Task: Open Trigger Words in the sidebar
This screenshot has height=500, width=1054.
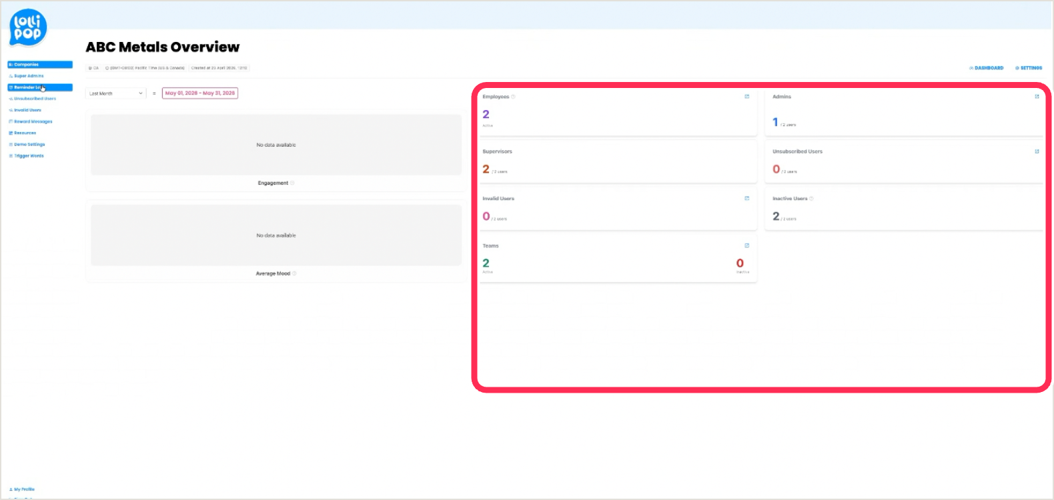Action: [x=27, y=155]
